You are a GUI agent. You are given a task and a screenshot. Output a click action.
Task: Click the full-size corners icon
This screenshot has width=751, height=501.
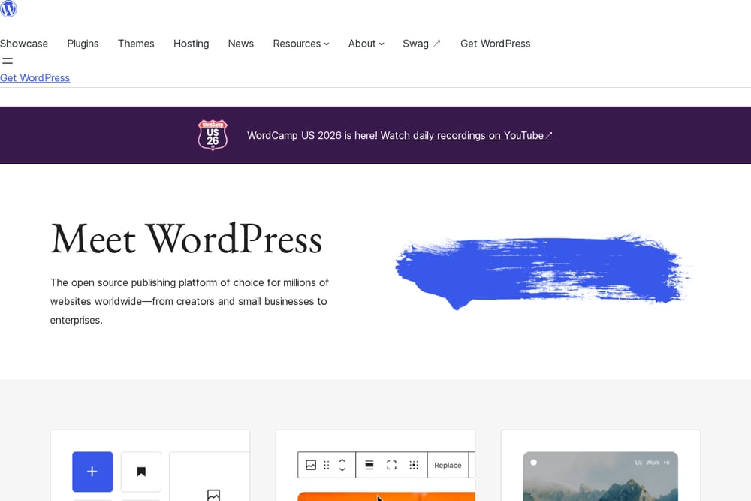(391, 465)
